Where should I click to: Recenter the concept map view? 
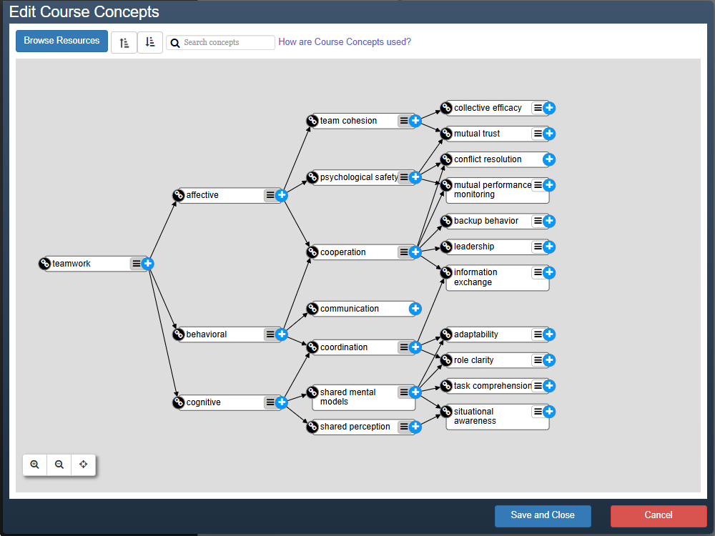84,465
